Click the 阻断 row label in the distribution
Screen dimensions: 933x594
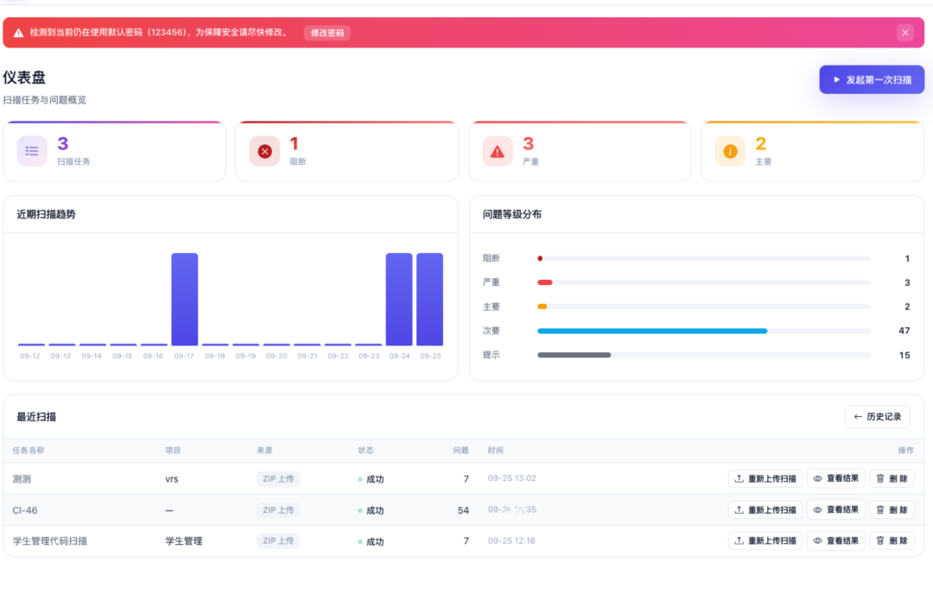pos(492,259)
